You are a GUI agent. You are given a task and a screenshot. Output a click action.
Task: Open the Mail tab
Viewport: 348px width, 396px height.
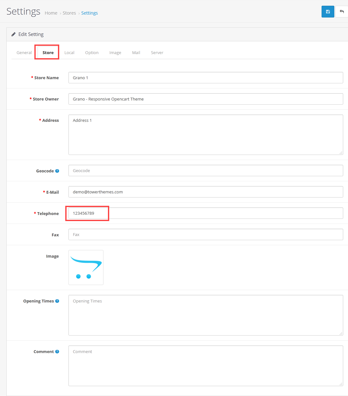136,52
